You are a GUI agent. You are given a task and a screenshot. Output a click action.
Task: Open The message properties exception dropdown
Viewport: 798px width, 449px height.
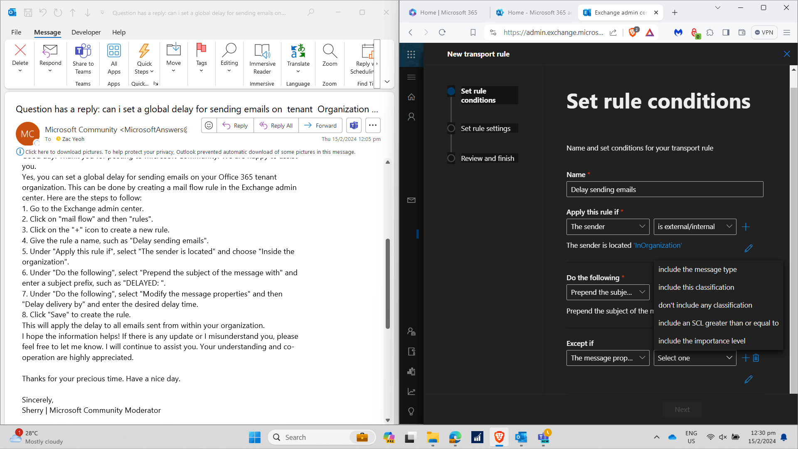[608, 358]
